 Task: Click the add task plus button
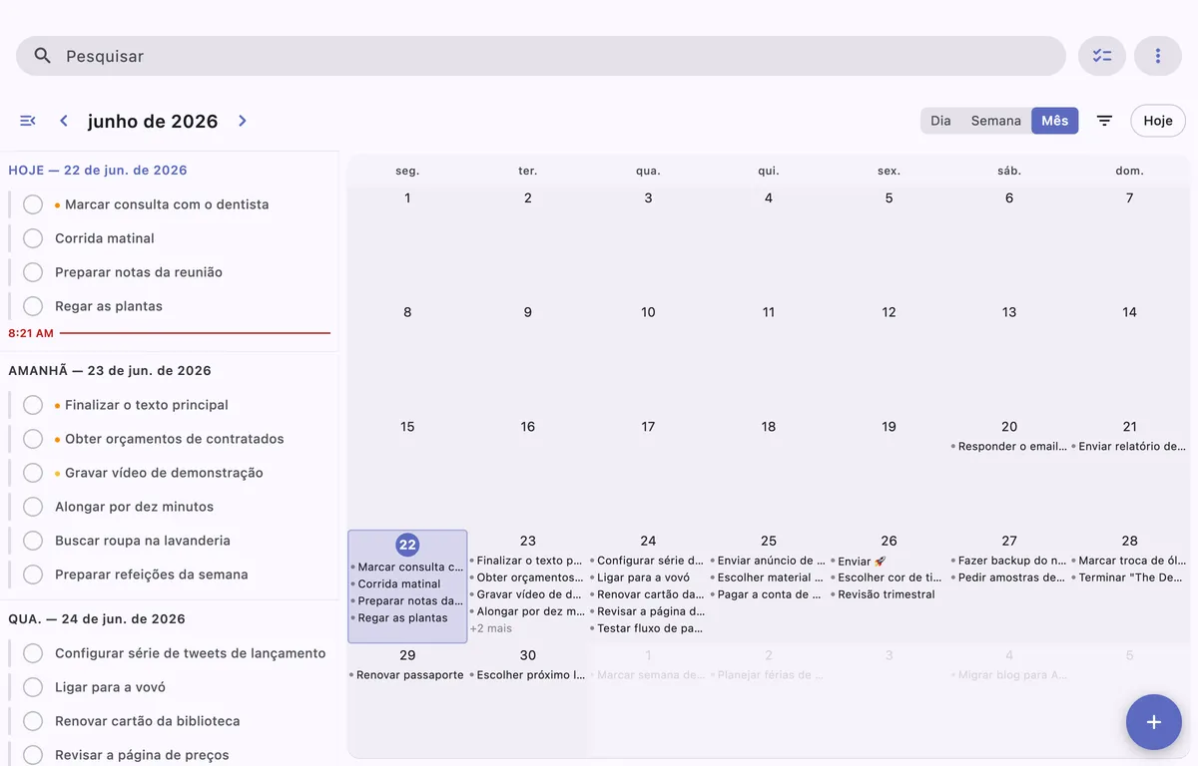point(1154,722)
